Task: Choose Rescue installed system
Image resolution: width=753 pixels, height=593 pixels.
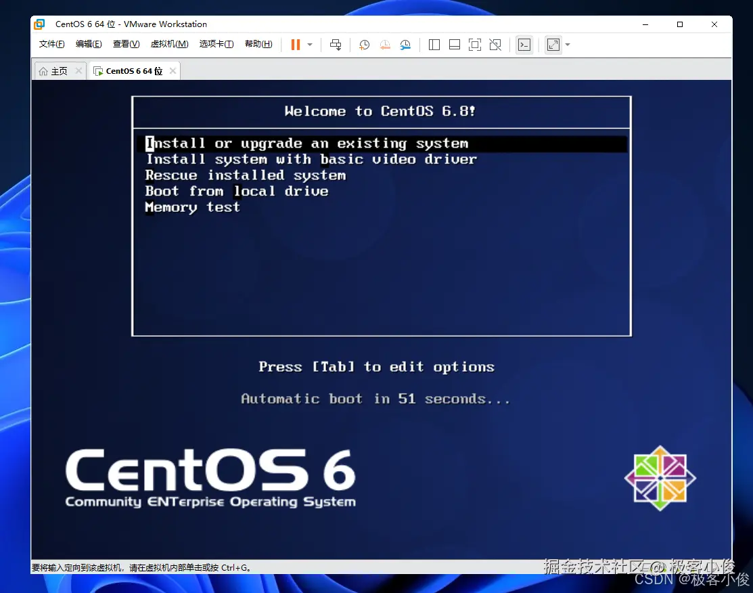Action: pos(246,175)
